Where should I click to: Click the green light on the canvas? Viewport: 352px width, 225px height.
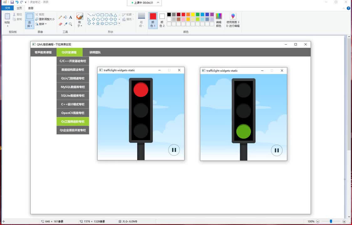(244, 131)
